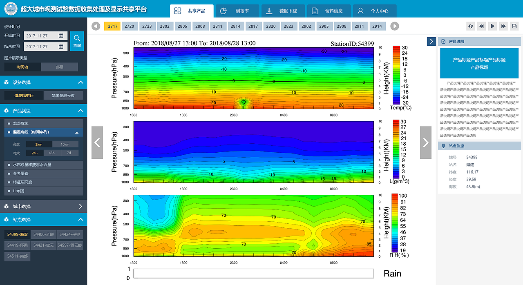This screenshot has width=523, height=285.
Task: Select the 温湿廓线 product
Action: click(44, 123)
